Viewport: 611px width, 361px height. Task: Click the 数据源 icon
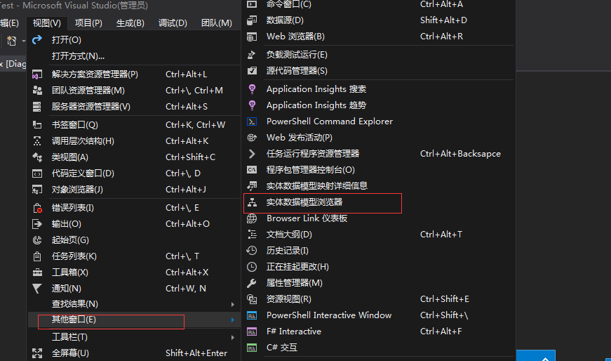[x=252, y=20]
